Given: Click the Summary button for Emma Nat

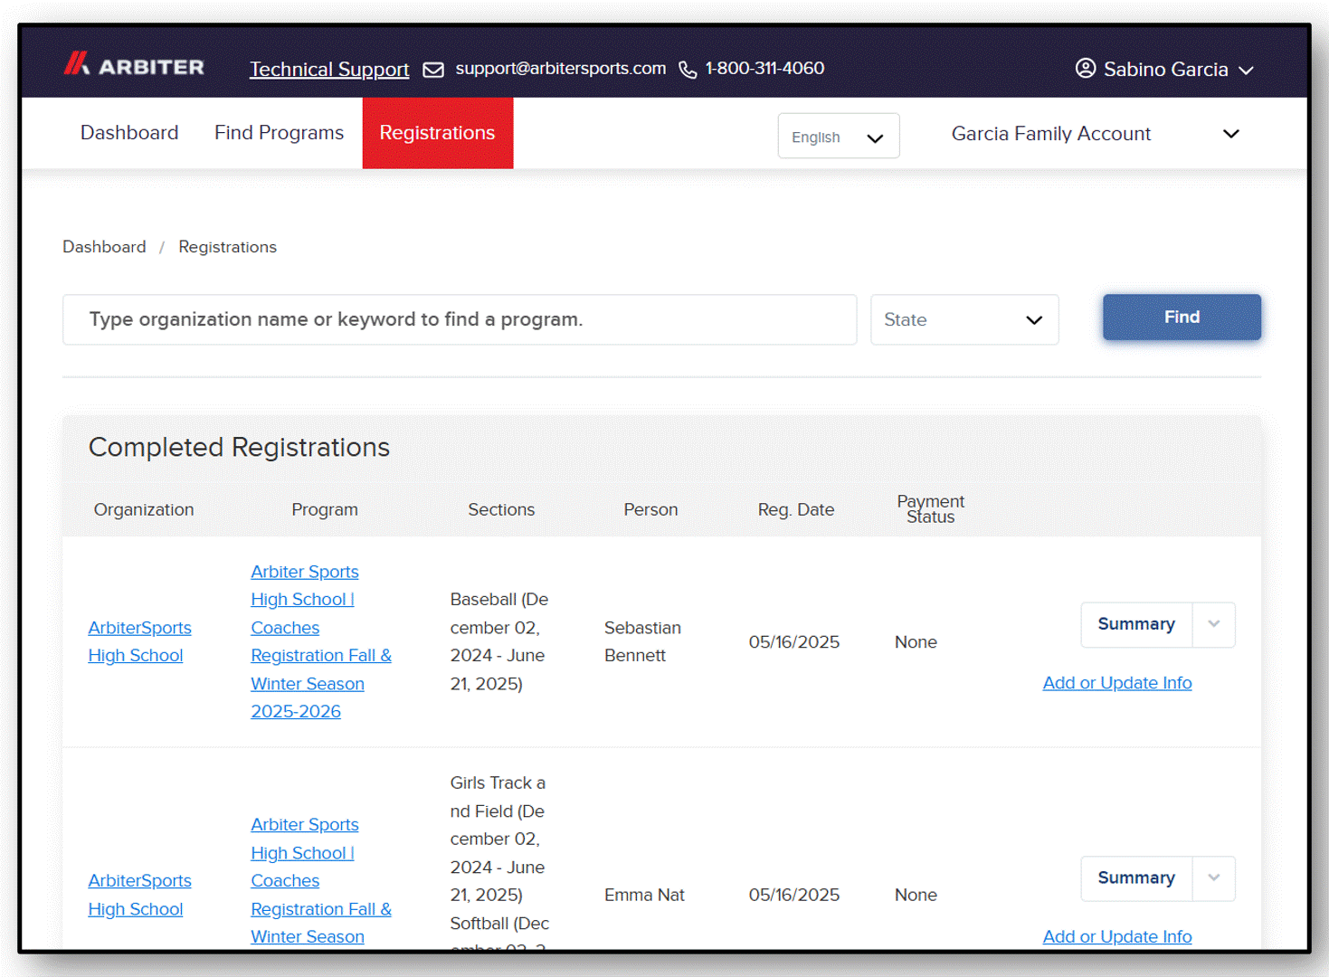Looking at the screenshot, I should click(1136, 878).
